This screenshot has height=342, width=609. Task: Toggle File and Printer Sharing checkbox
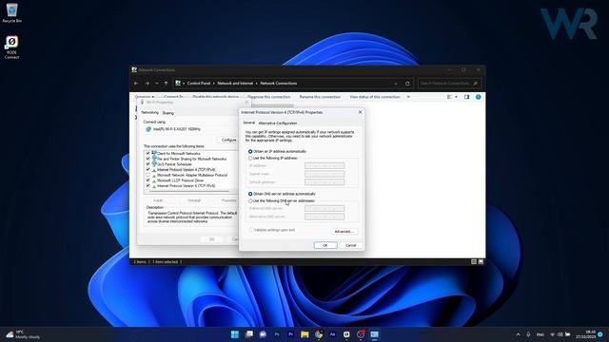click(148, 159)
